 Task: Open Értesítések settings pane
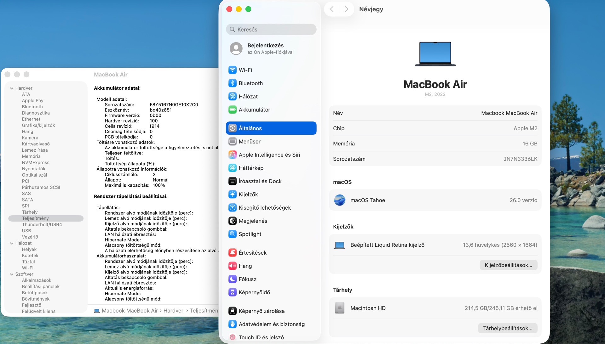[252, 252]
